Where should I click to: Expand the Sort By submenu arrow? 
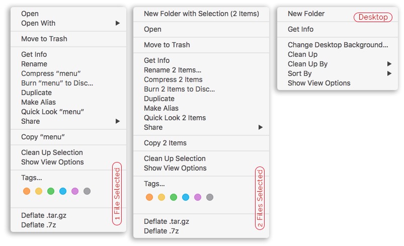pos(389,73)
